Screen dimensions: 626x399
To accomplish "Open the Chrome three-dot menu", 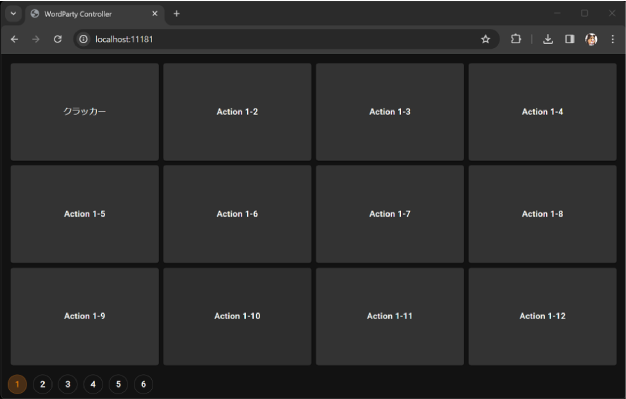I will tap(613, 39).
